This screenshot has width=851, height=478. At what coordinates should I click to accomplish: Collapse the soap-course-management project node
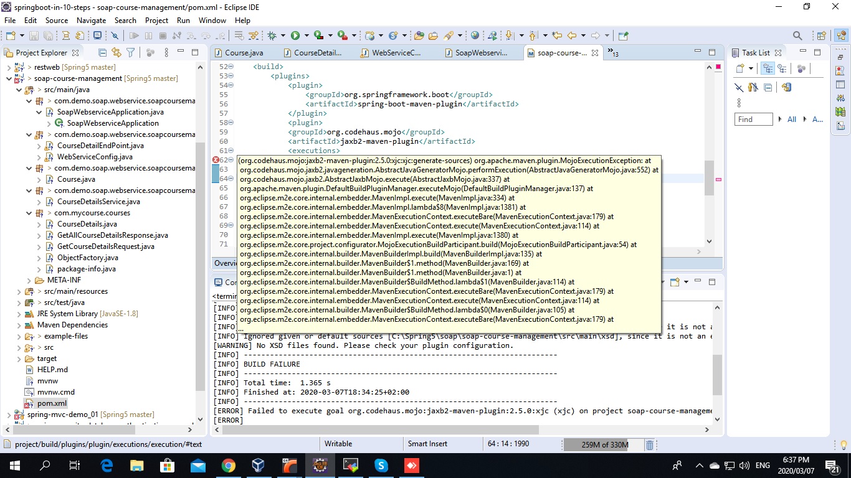[x=9, y=78]
